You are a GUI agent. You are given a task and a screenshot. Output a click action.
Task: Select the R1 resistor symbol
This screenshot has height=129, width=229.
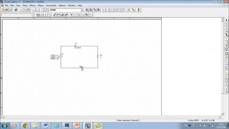(x=98, y=56)
